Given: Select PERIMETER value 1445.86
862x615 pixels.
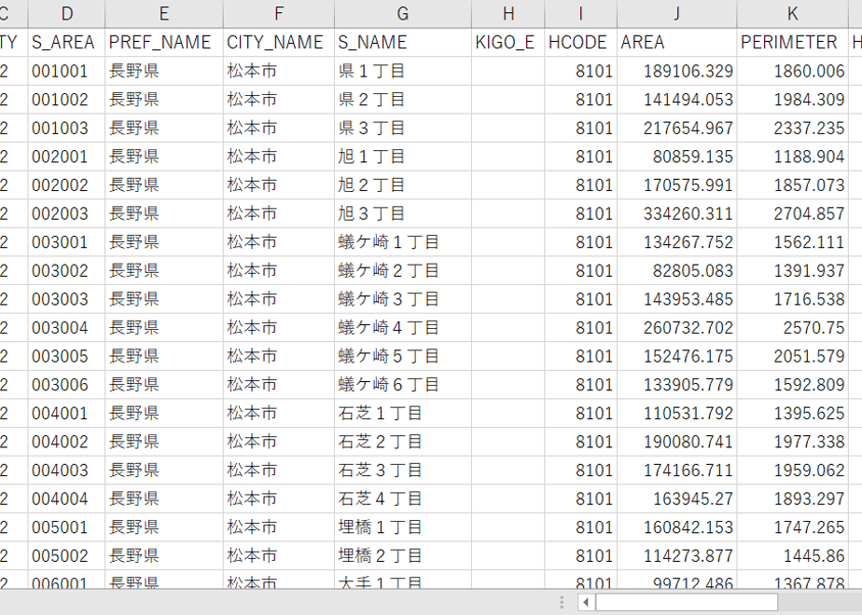Looking at the screenshot, I should point(793,555).
